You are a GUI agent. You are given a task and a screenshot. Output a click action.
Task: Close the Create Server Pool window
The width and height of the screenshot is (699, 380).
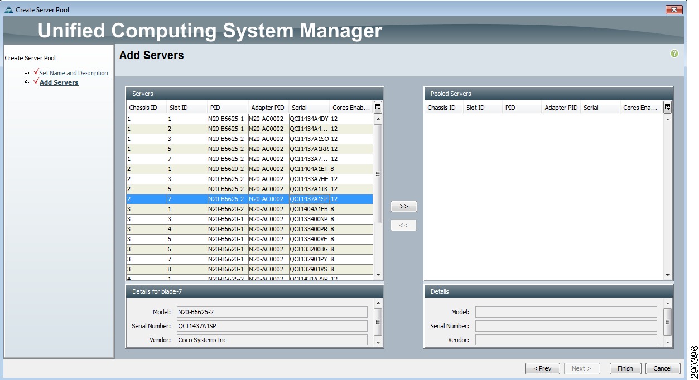point(674,9)
